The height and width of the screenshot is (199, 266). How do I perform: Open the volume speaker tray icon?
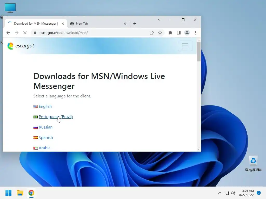[x=233, y=193]
